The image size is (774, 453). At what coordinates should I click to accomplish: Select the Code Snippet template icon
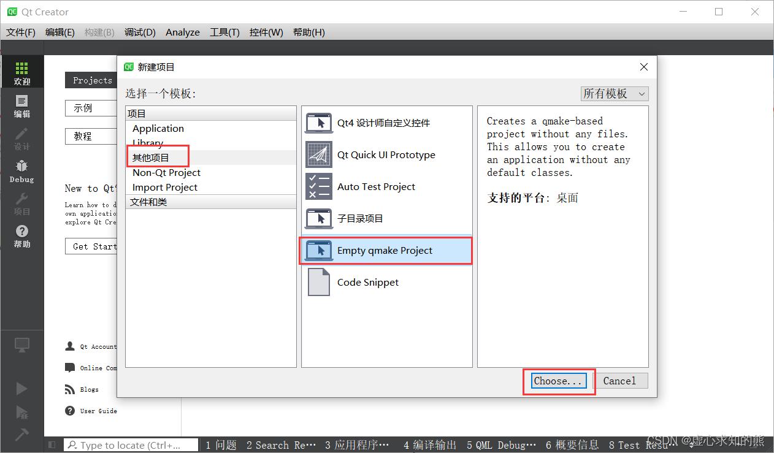coord(319,282)
